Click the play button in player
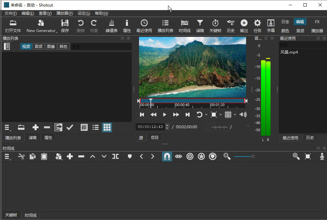Image resolution: width=327 pixels, height=220 pixels. tap(164, 115)
